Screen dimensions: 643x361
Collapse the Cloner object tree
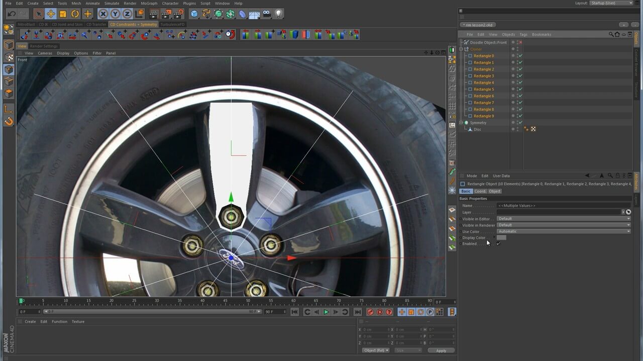pos(462,49)
